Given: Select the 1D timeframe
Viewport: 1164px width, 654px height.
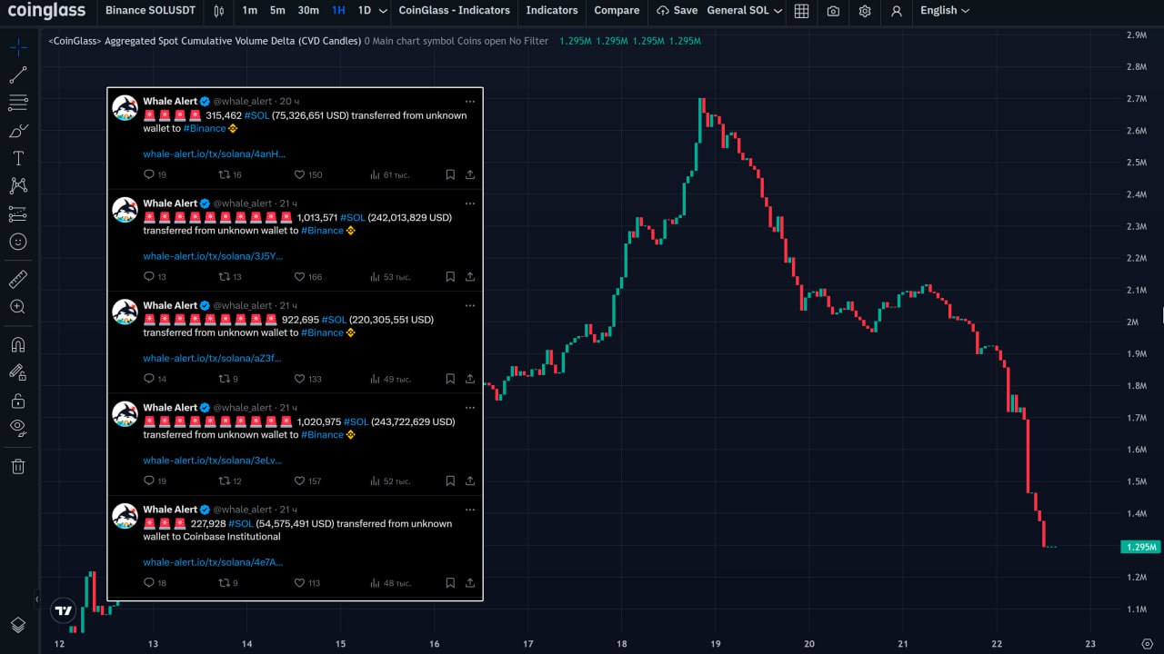Looking at the screenshot, I should pos(364,11).
